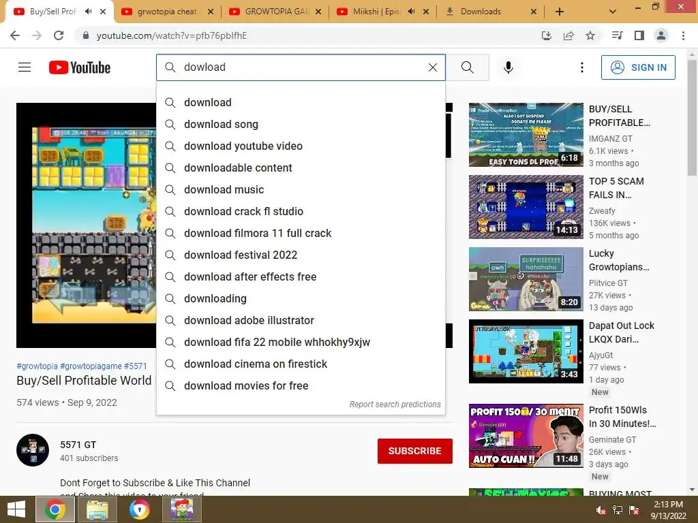Select suggestion 'download music'
Image resolution: width=698 pixels, height=523 pixels.
pyautogui.click(x=301, y=189)
